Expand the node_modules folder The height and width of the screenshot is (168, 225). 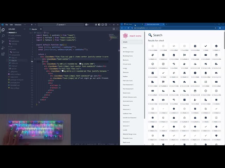(9, 35)
